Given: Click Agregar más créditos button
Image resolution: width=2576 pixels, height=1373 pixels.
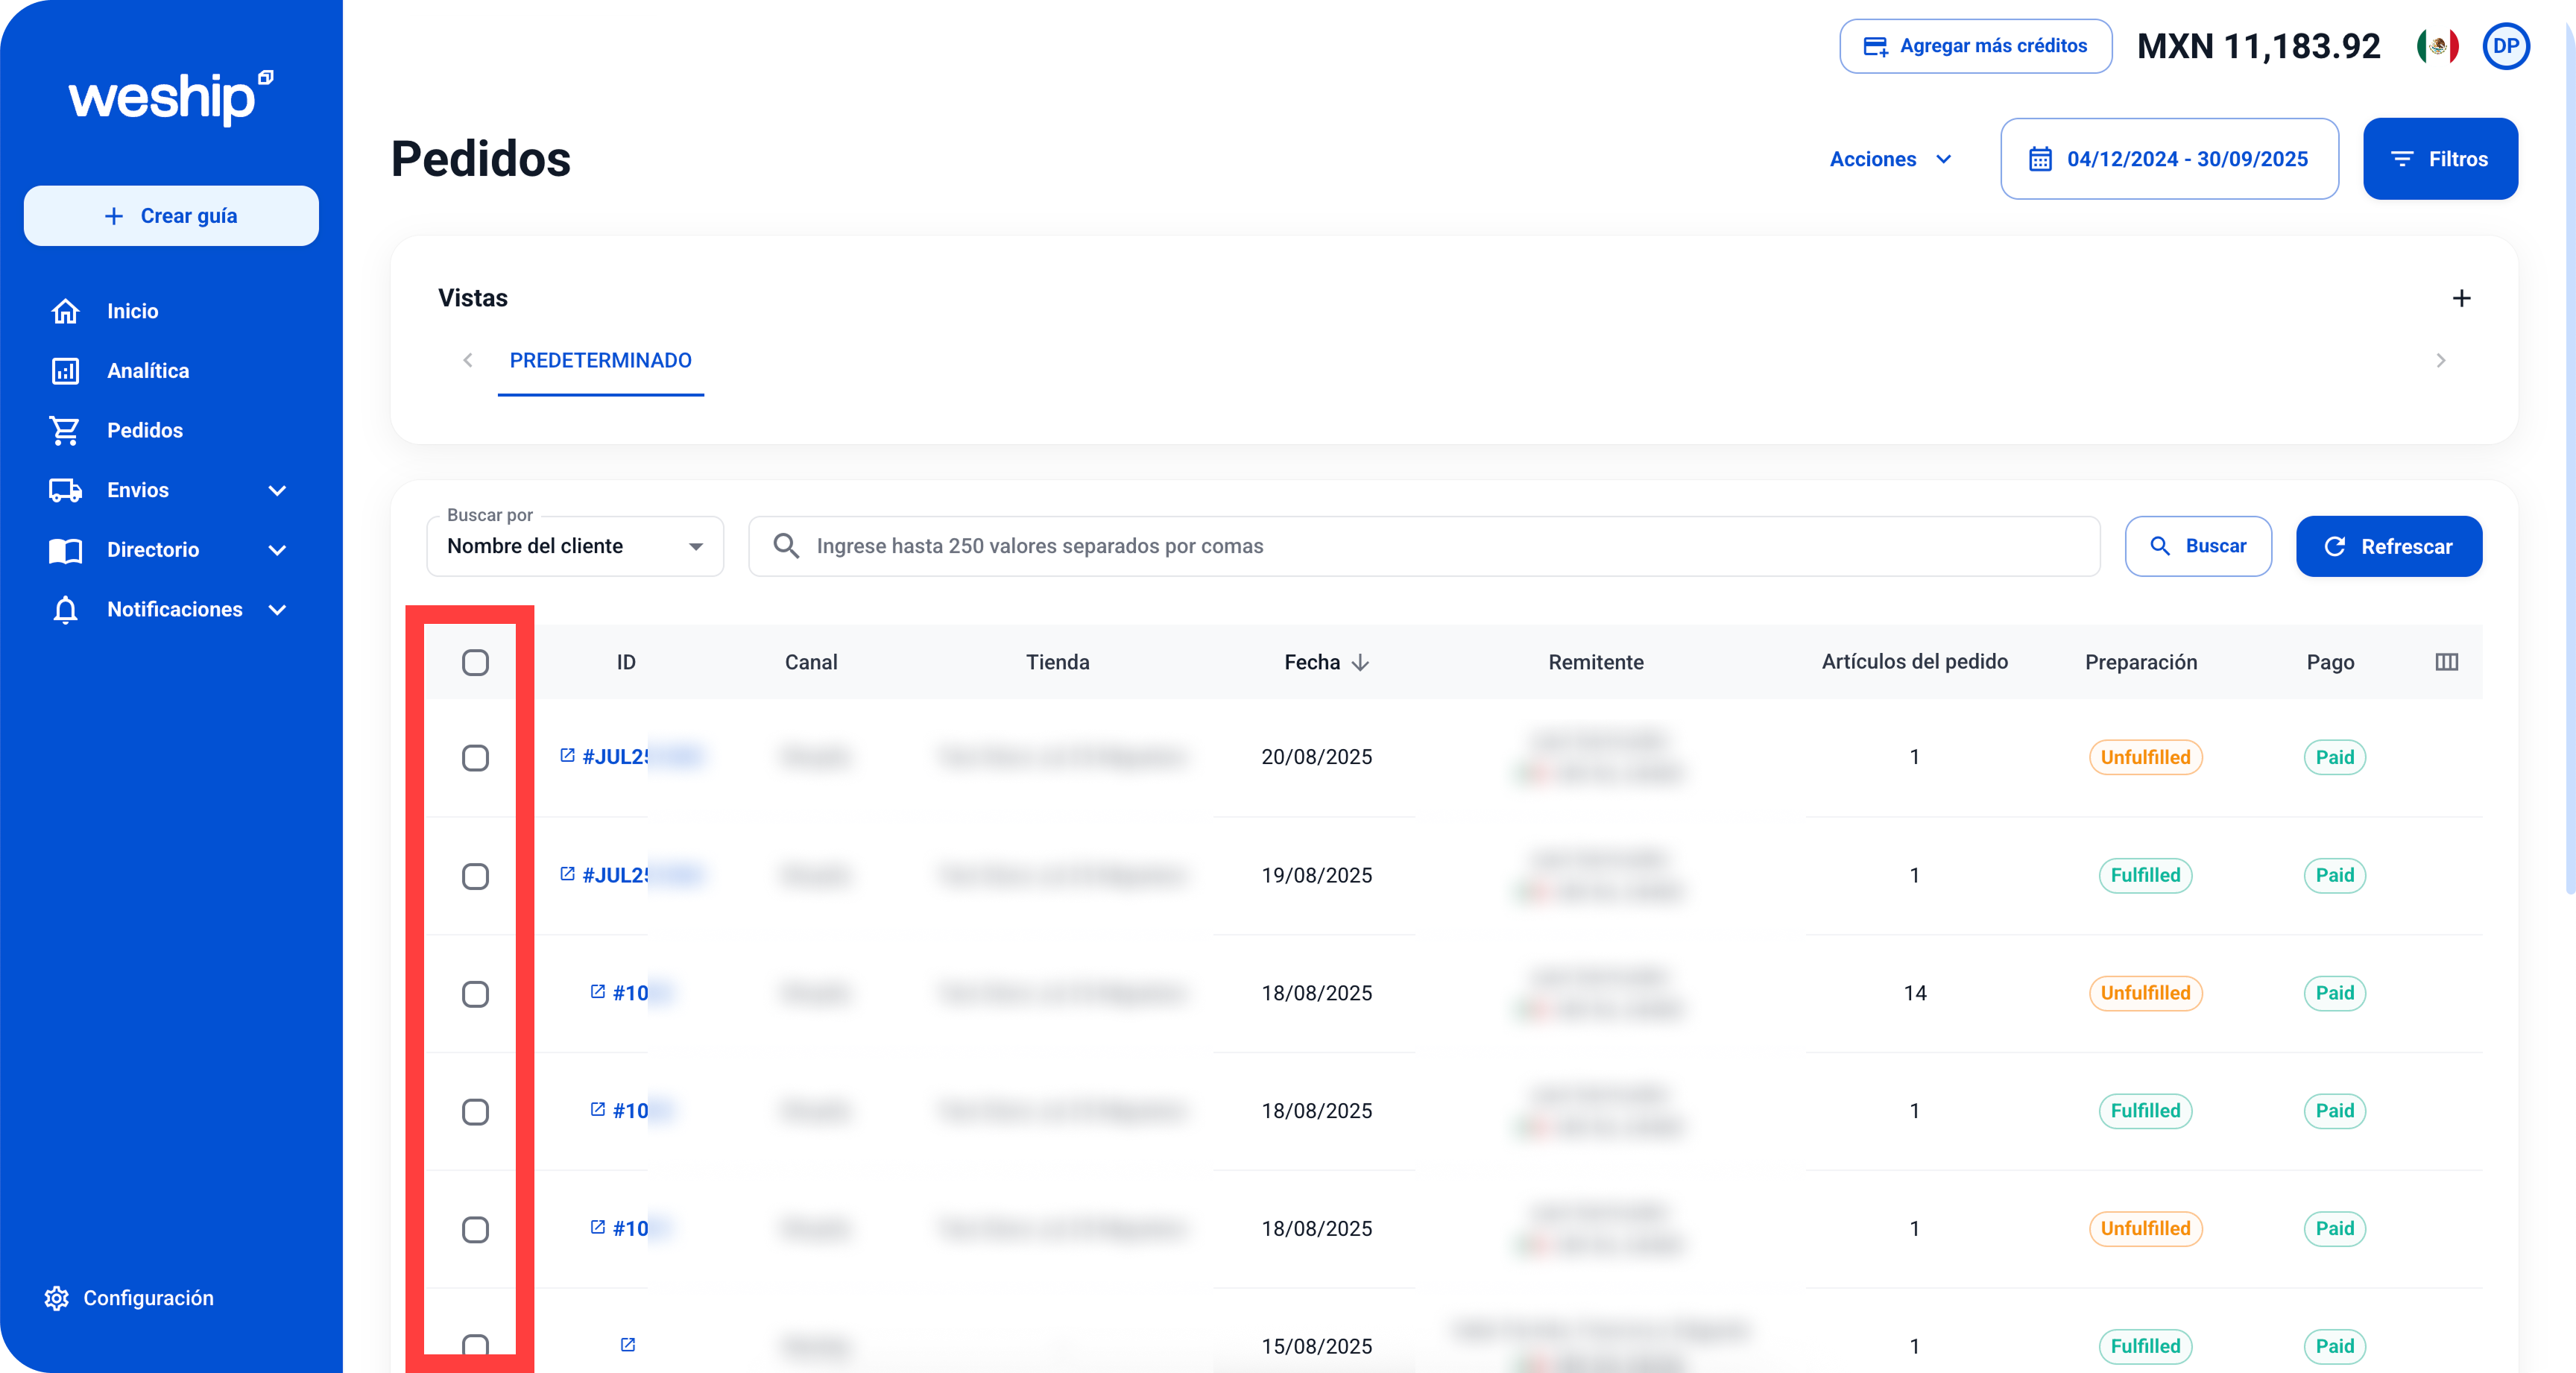Looking at the screenshot, I should (1975, 46).
